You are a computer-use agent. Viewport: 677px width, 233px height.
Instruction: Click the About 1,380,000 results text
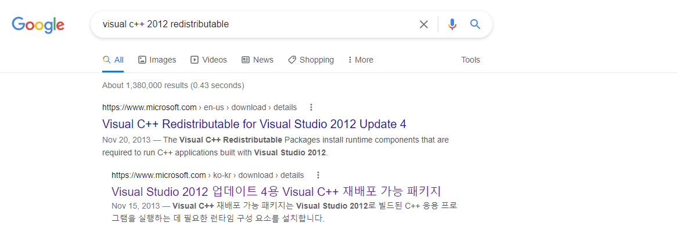click(x=173, y=85)
